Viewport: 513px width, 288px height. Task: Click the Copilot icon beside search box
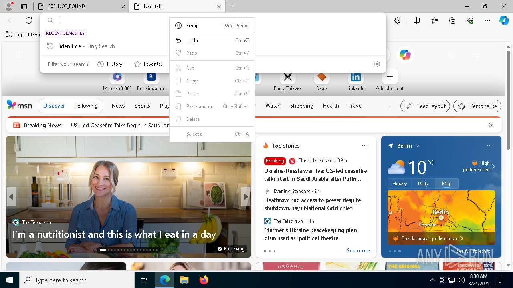405,55
